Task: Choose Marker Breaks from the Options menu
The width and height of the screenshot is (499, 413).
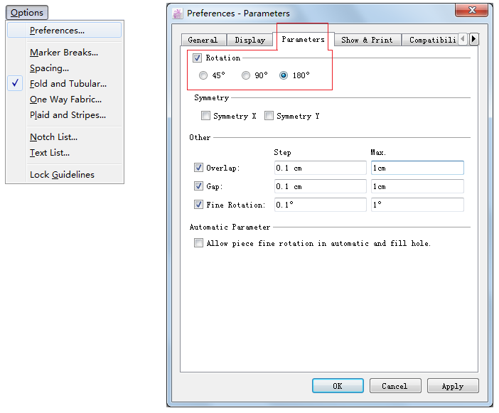Action: pos(64,53)
